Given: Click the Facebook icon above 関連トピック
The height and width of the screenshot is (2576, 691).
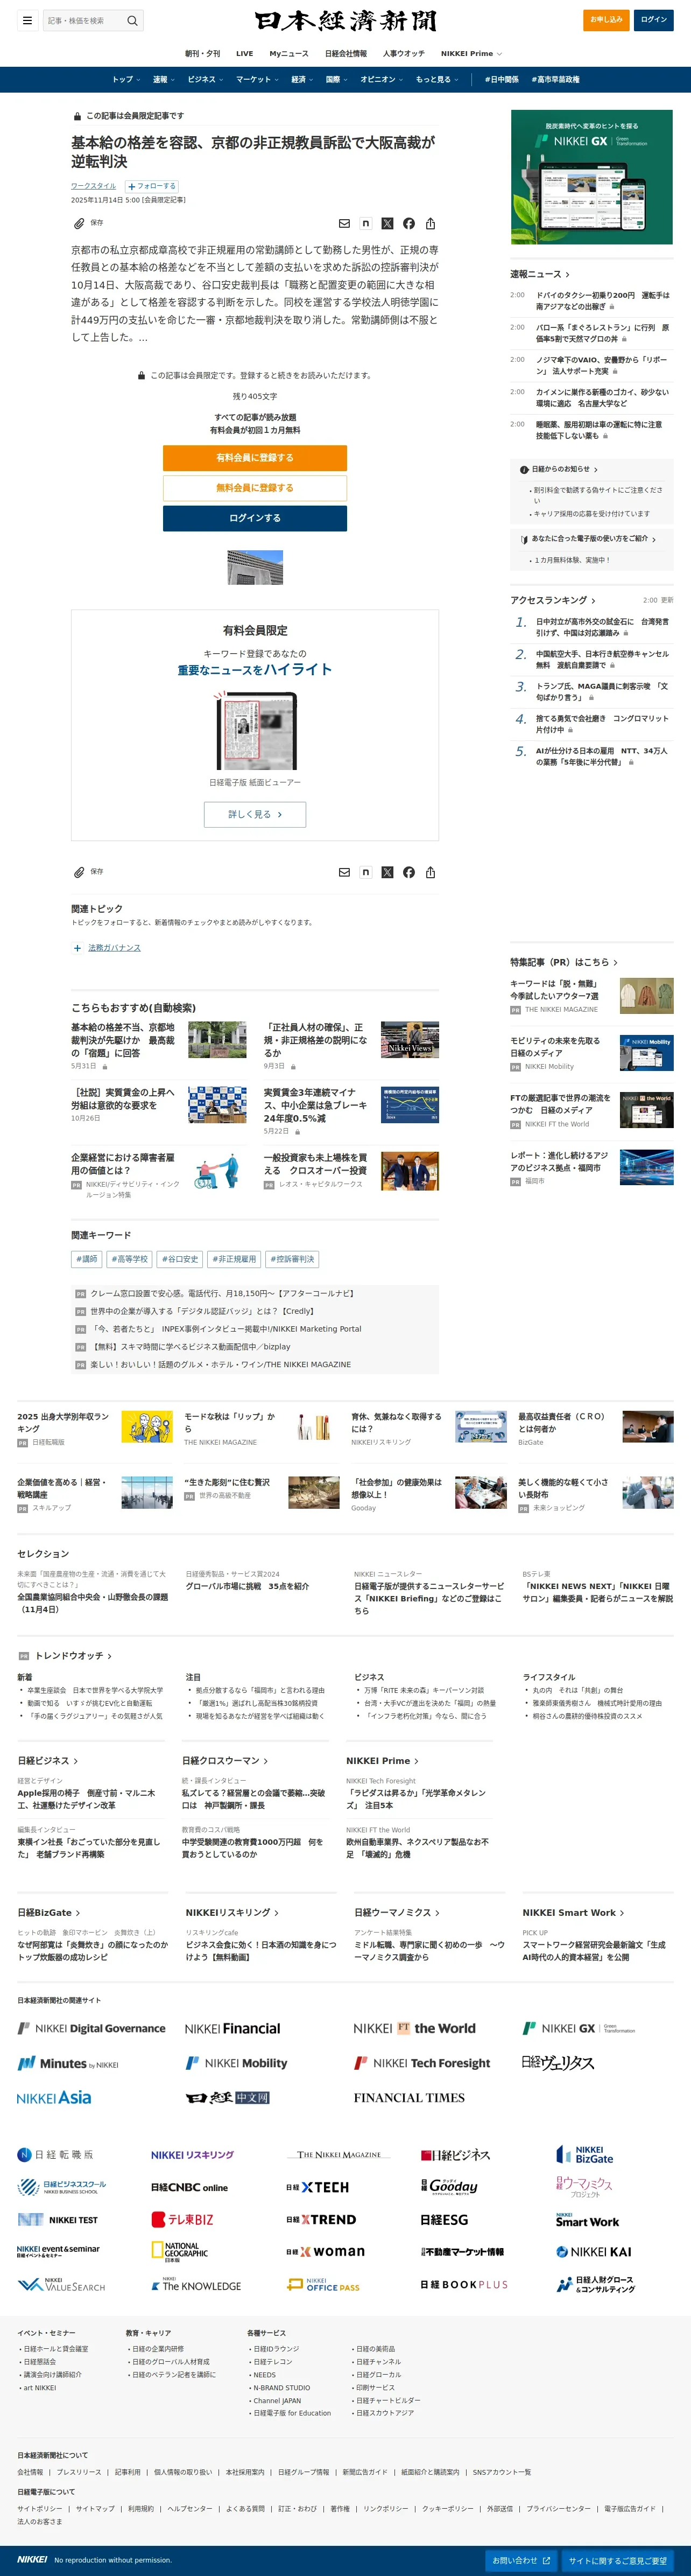Looking at the screenshot, I should [x=409, y=872].
